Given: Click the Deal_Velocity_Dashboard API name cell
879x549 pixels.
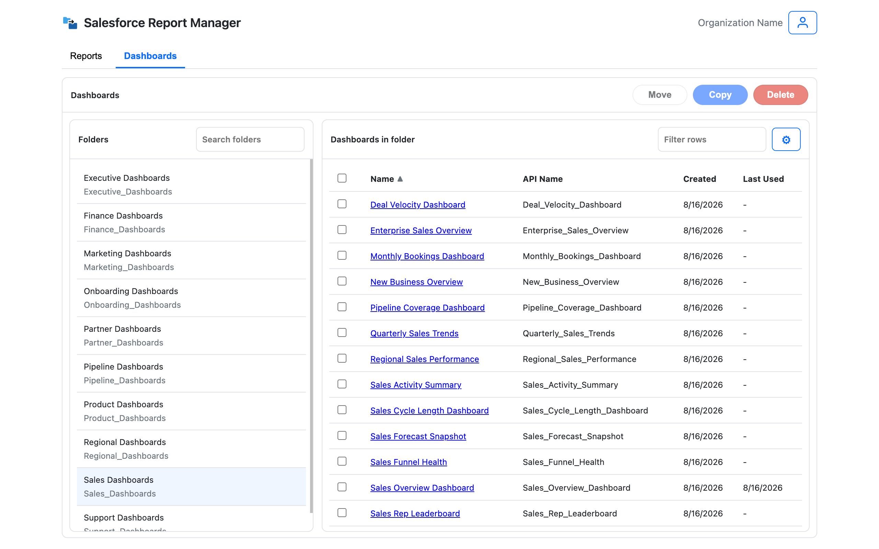Looking at the screenshot, I should [572, 205].
